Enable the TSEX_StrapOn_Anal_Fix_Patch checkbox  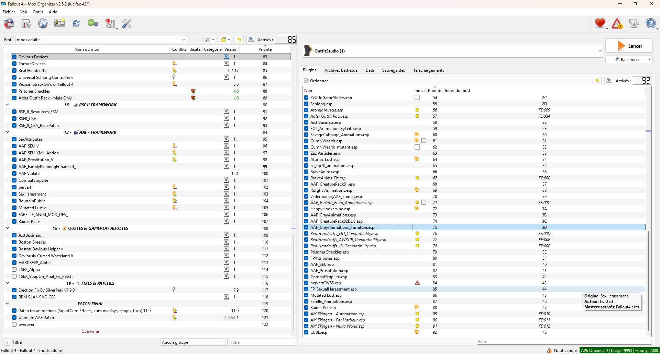coord(14,276)
